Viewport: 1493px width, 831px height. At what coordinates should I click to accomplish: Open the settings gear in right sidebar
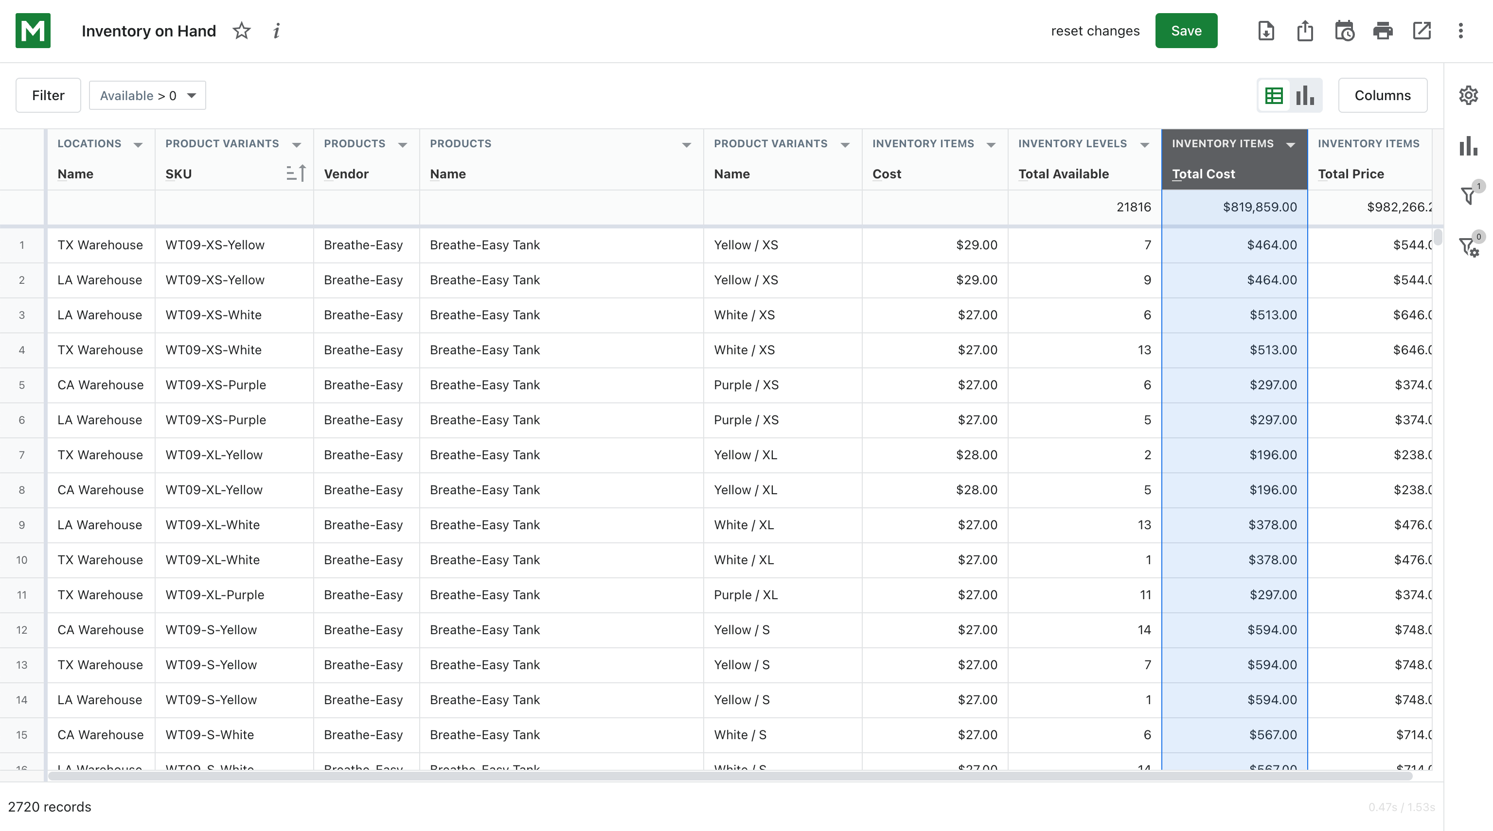pyautogui.click(x=1469, y=95)
